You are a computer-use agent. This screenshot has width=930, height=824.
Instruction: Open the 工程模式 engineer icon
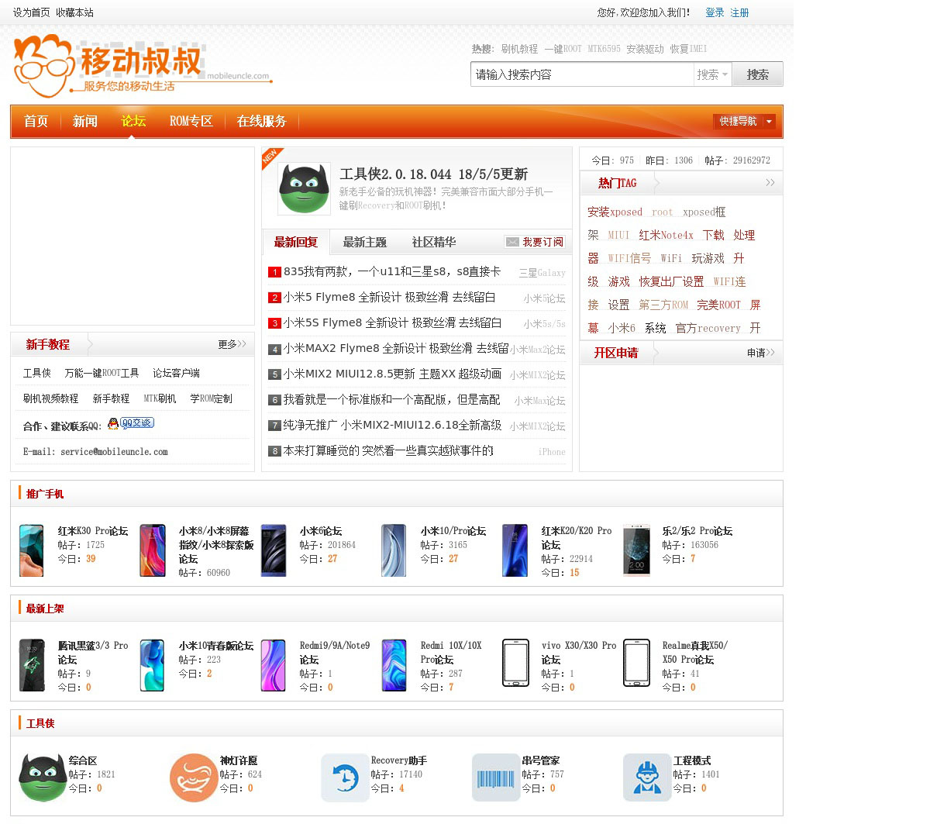646,777
